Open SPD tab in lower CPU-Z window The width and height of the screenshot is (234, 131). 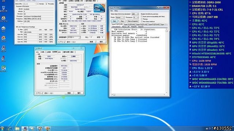click(x=60, y=52)
